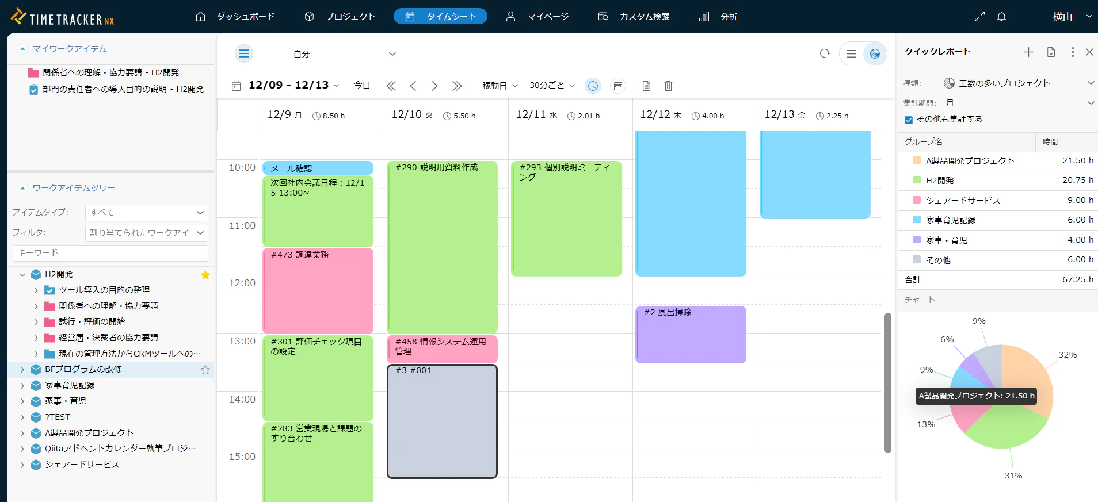Export the quick report file icon
This screenshot has width=1098, height=502.
coord(1051,52)
